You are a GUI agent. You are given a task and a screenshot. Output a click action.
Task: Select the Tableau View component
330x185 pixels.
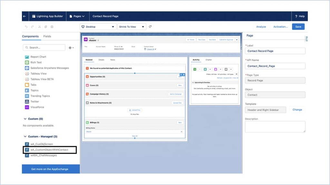click(x=39, y=74)
